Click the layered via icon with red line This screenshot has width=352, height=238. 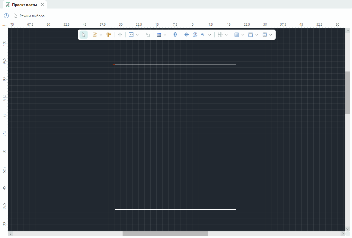[x=195, y=35]
